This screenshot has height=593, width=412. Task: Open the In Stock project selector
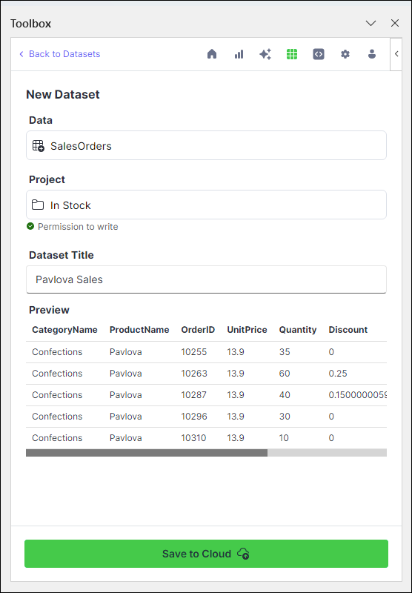pyautogui.click(x=206, y=205)
